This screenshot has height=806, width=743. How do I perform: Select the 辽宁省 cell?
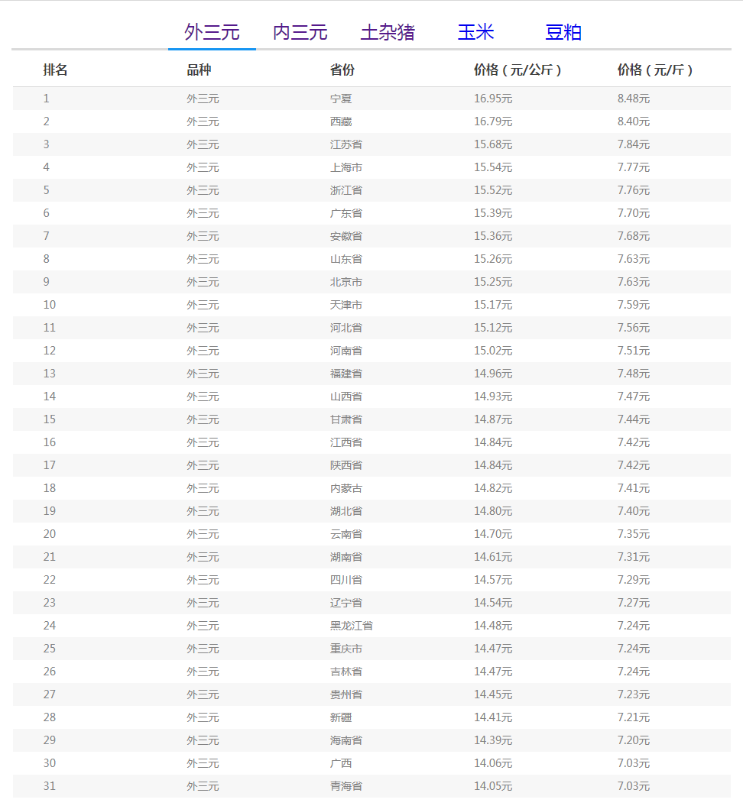point(346,603)
